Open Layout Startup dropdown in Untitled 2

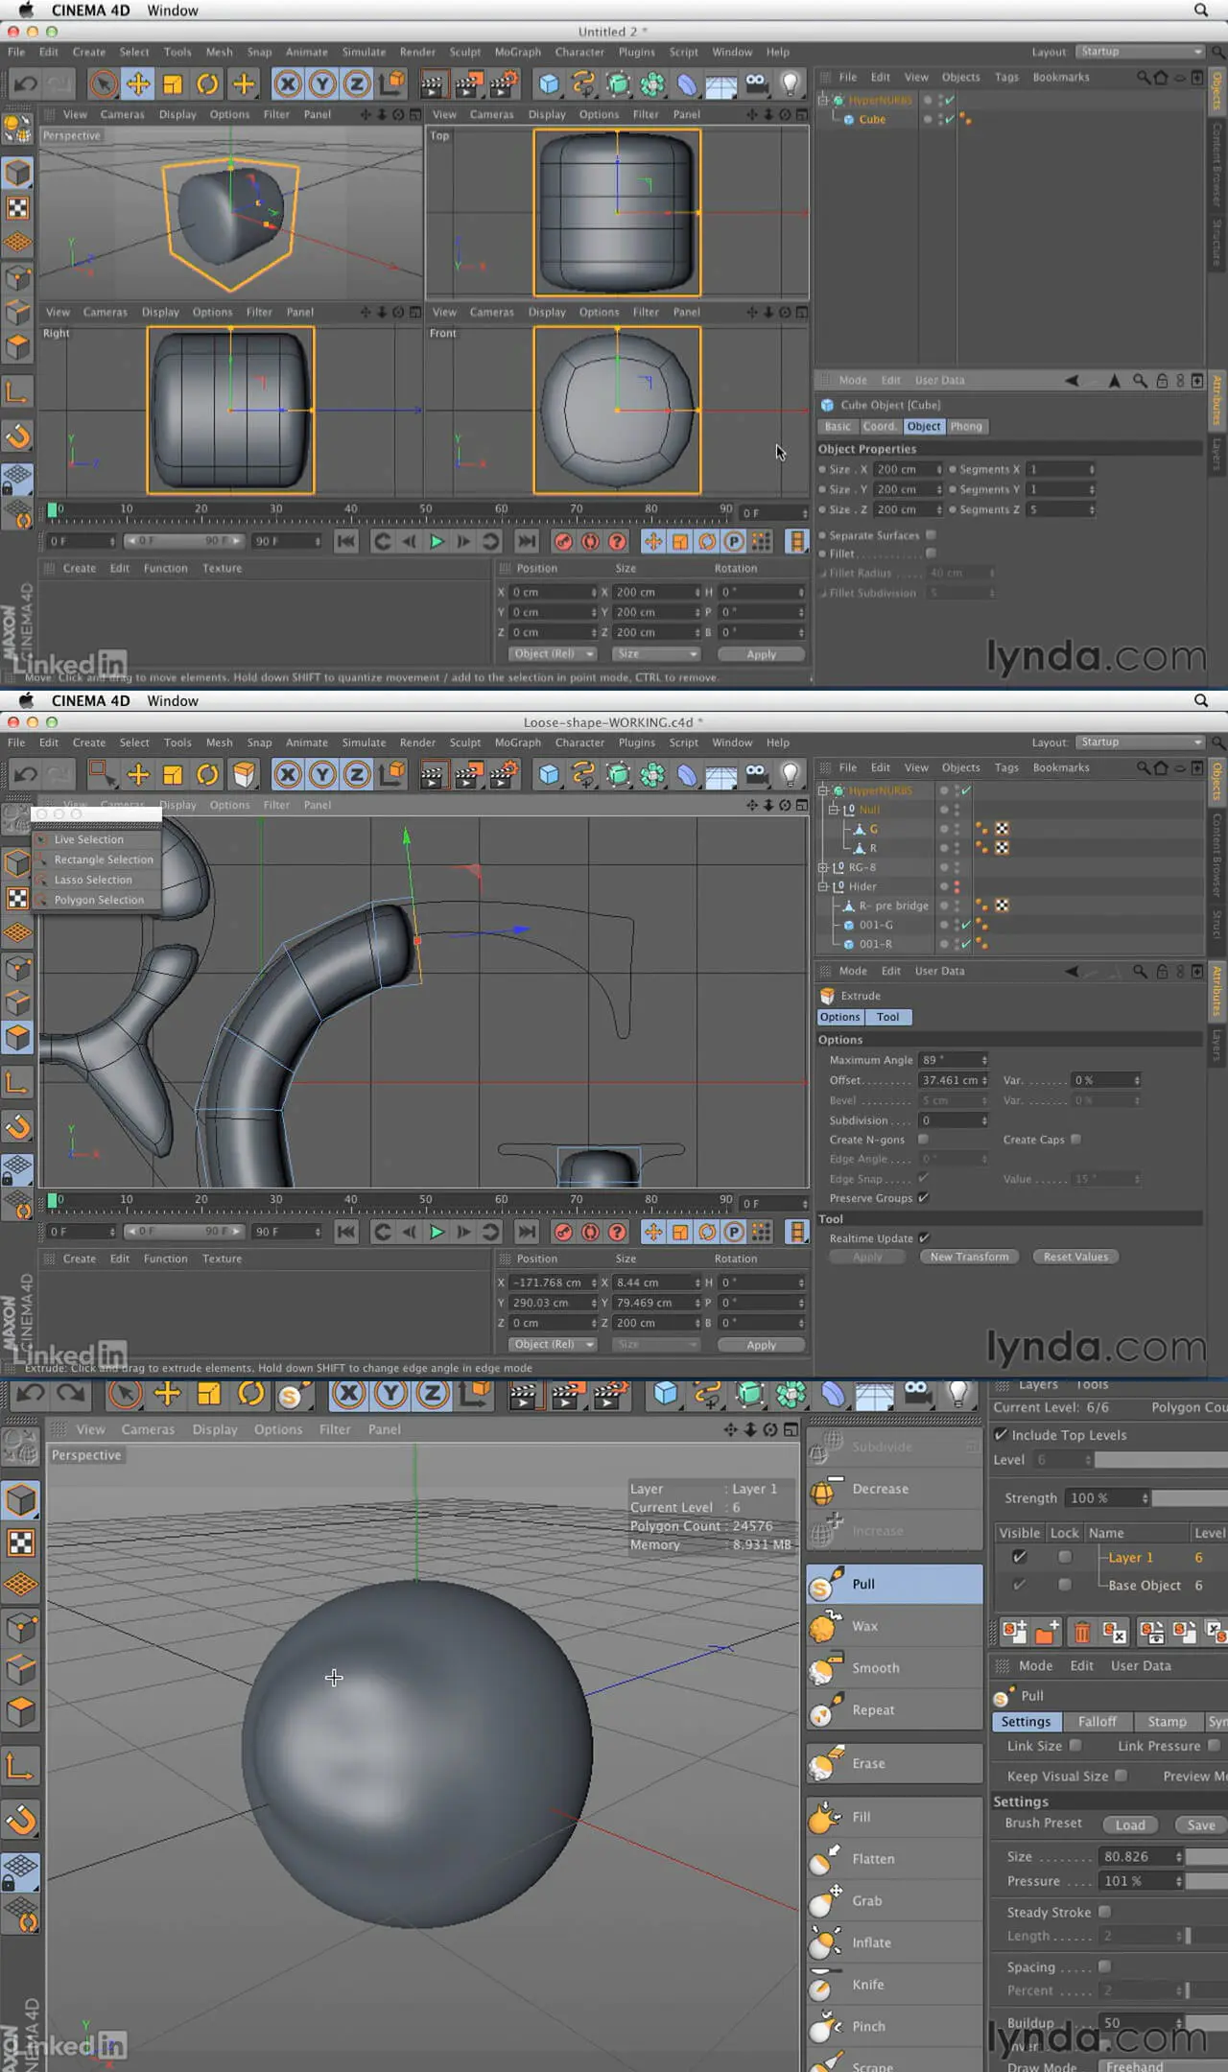(1140, 52)
